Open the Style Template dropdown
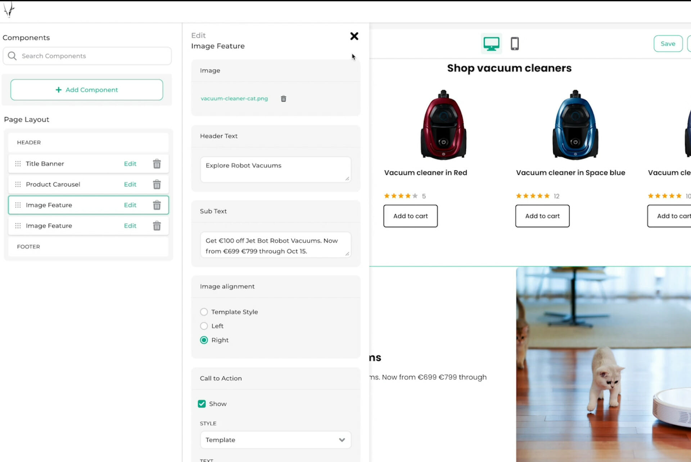The width and height of the screenshot is (691, 462). click(275, 440)
